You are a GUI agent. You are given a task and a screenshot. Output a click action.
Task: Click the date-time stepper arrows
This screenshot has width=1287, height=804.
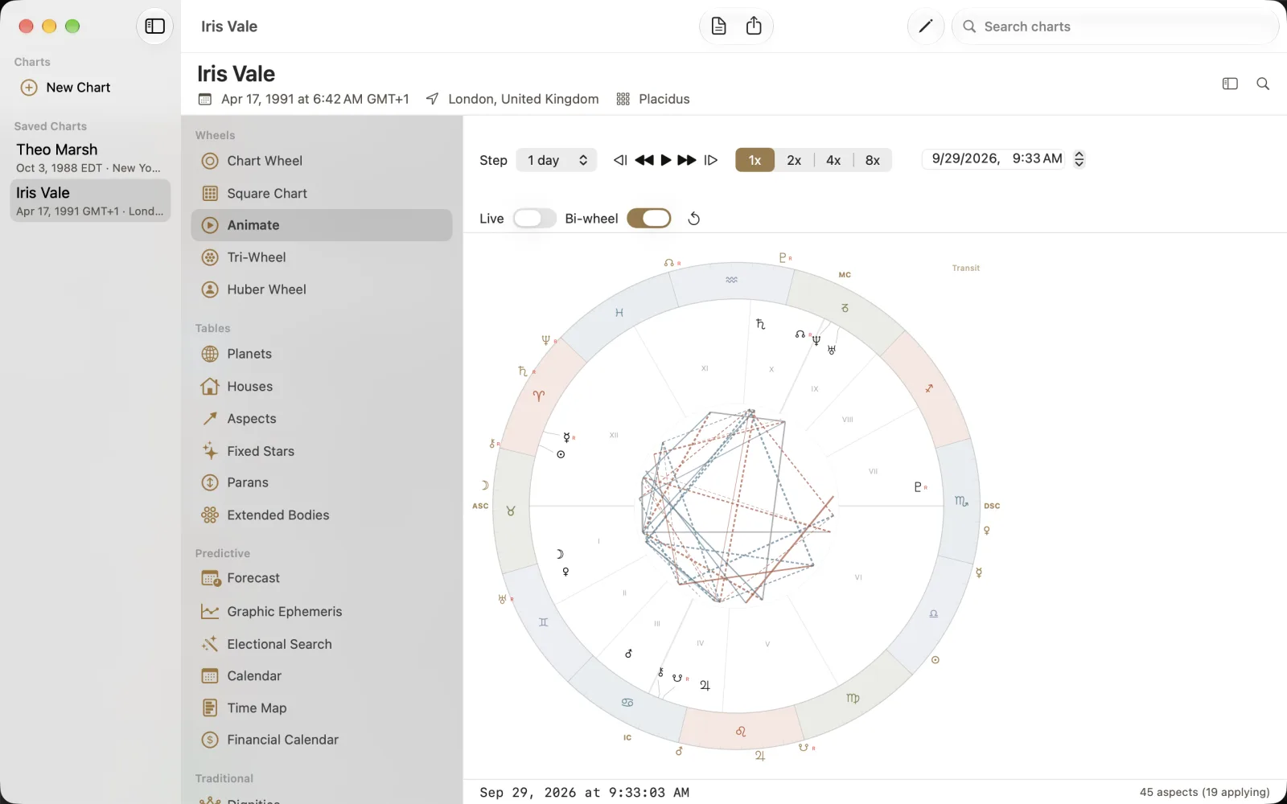click(1079, 159)
